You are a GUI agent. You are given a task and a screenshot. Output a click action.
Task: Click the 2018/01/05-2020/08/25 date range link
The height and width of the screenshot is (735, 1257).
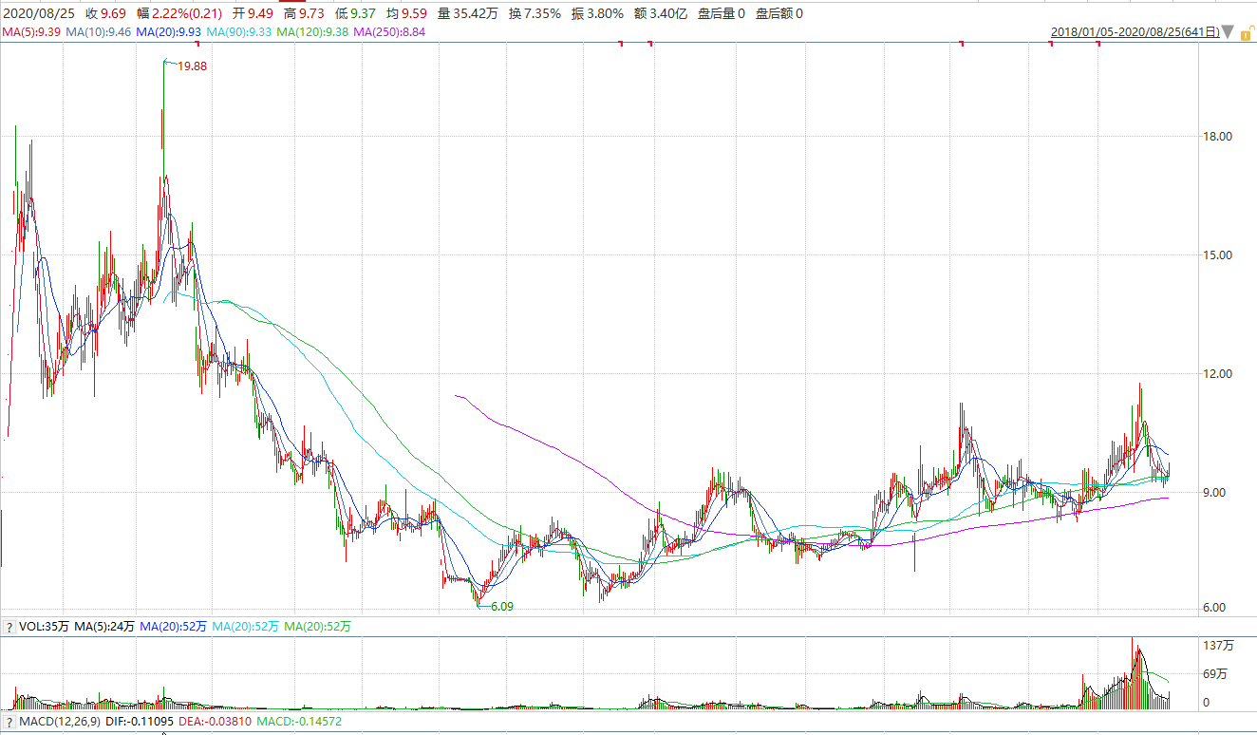coord(1134,32)
